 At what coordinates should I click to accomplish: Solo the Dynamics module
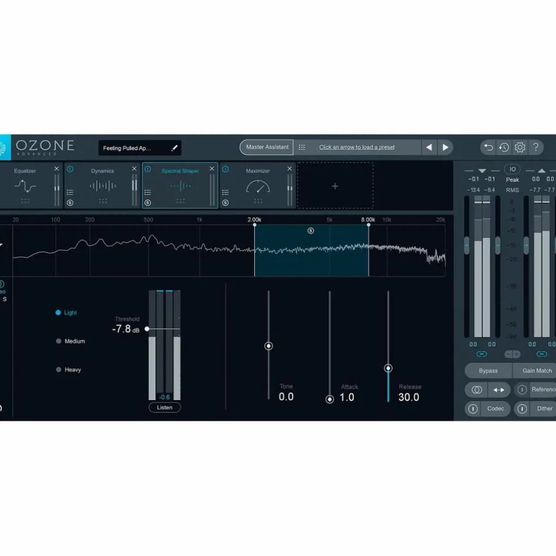[x=70, y=203]
